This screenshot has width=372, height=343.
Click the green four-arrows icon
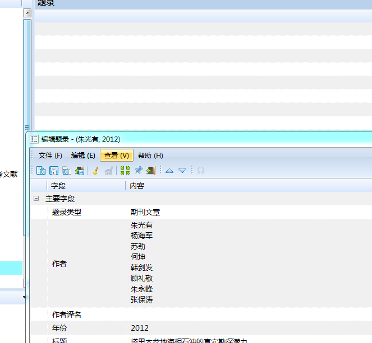(x=125, y=170)
